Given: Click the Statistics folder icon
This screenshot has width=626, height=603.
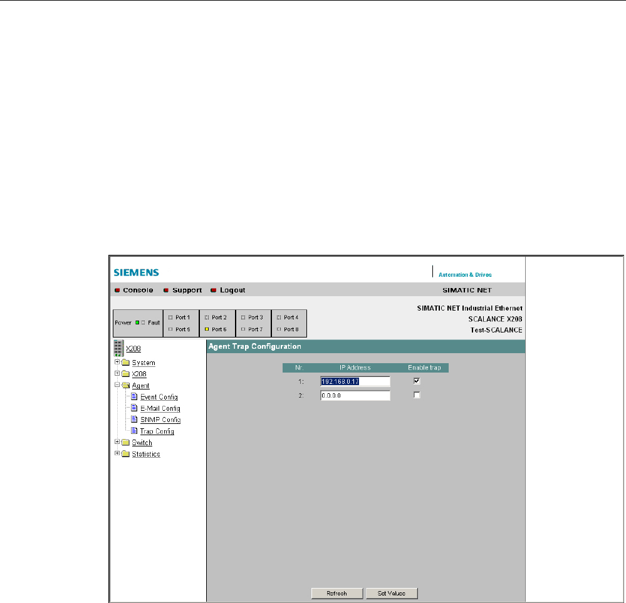Looking at the screenshot, I should 126,454.
